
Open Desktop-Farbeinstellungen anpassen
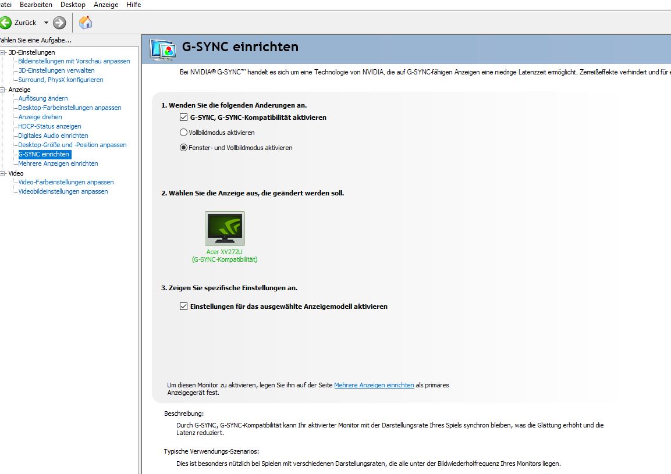point(70,108)
